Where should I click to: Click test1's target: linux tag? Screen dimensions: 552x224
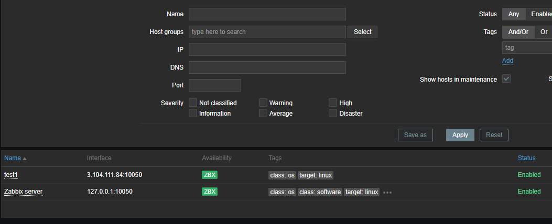316,175
